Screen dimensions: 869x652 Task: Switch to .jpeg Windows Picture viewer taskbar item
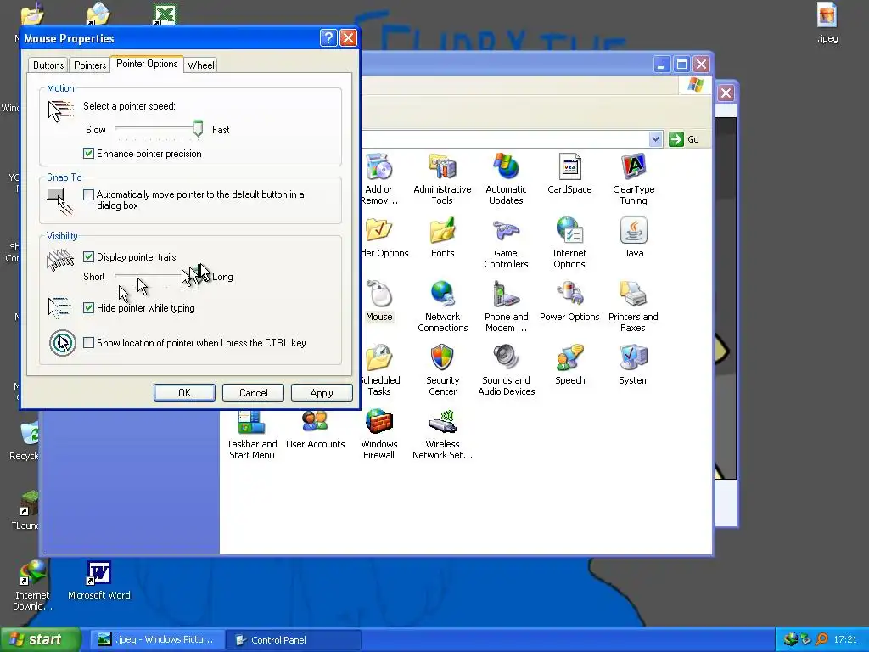[157, 639]
